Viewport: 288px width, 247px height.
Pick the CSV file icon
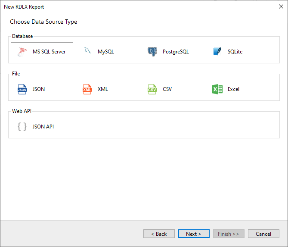point(152,89)
